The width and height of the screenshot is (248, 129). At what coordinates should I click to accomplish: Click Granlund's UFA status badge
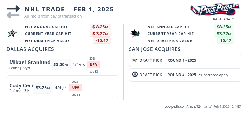coord(93,64)
